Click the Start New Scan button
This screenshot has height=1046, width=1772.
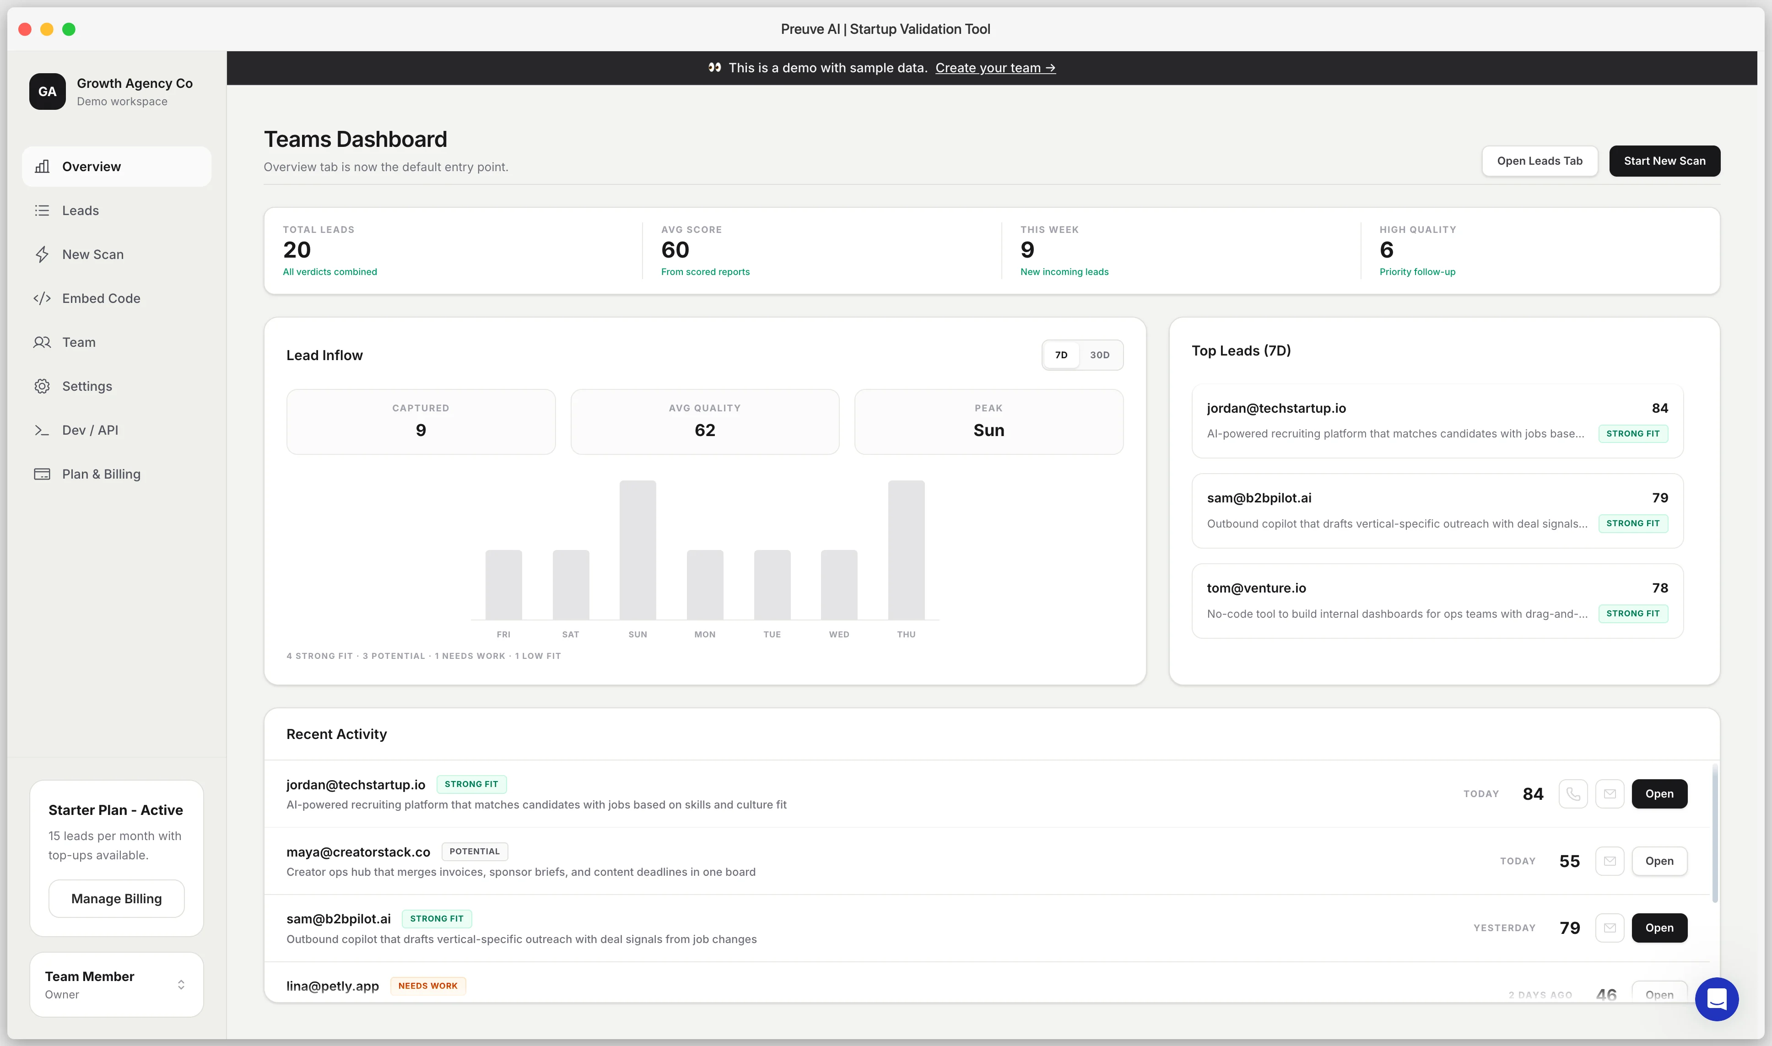[1664, 161]
